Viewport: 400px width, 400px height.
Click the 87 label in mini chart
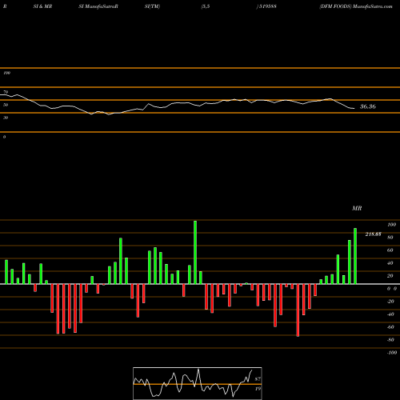pos(258,379)
